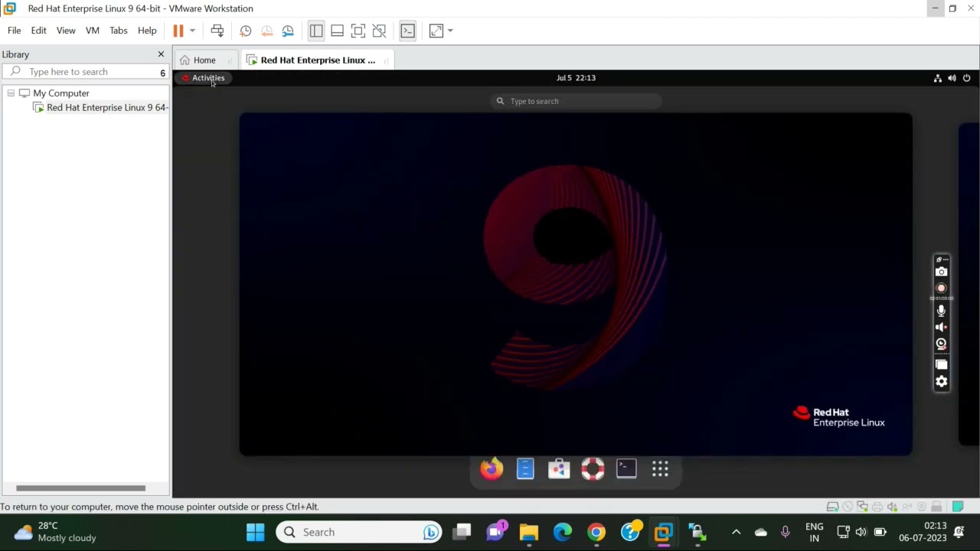Toggle recorder system audio speaker
Image resolution: width=980 pixels, height=551 pixels.
click(x=942, y=328)
